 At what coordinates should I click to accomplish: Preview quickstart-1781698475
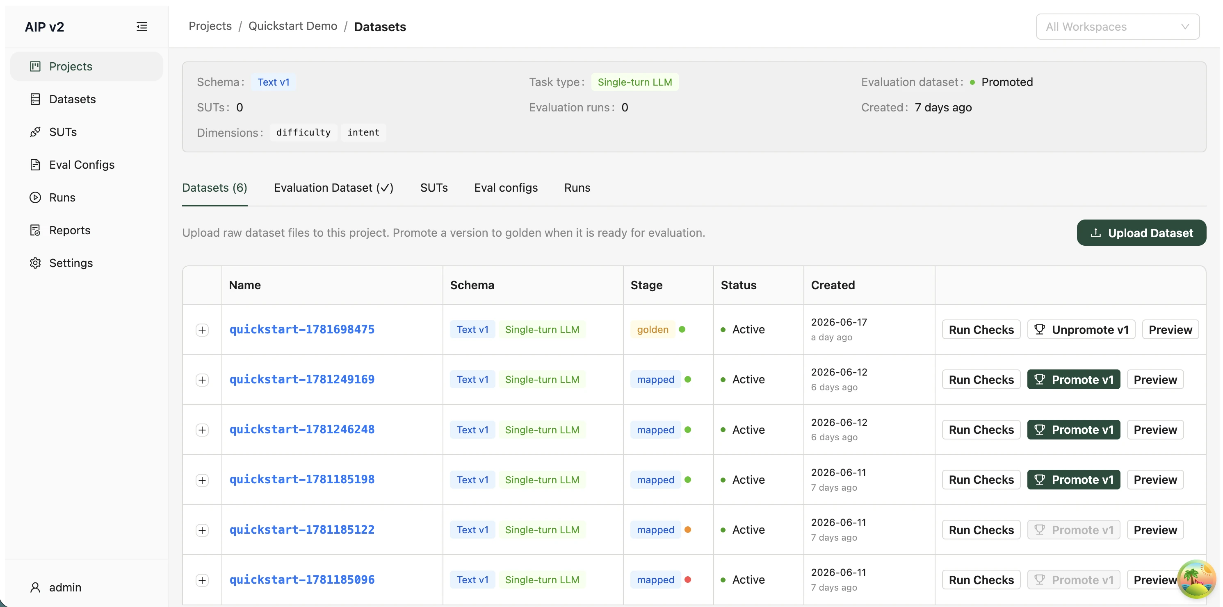point(1170,330)
